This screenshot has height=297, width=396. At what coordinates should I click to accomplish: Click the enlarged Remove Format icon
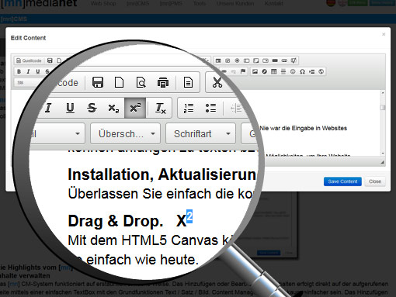tap(160, 108)
